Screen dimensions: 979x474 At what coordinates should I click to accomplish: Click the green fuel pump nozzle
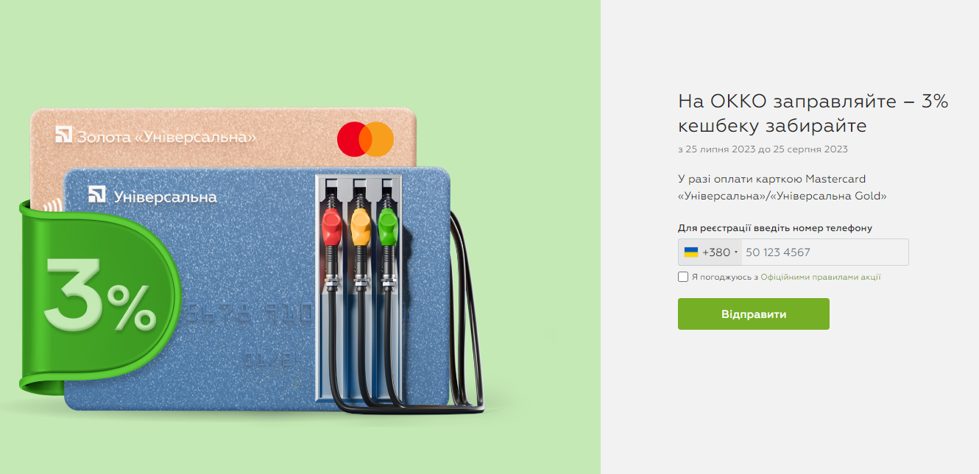[387, 227]
